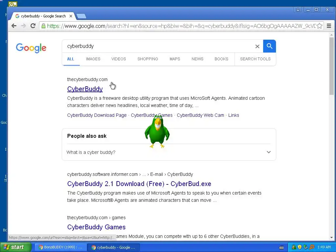The image size is (336, 252).
Task: Open the on-screen keyboard taskbar icon
Action: click(282, 247)
